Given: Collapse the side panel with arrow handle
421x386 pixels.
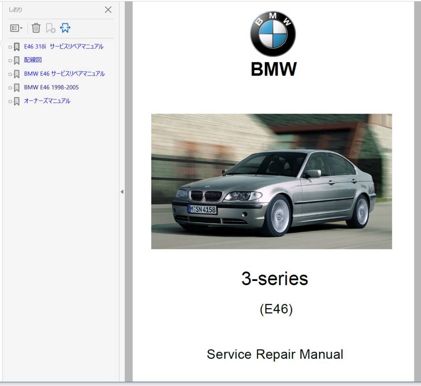Looking at the screenshot, I should point(122,192).
